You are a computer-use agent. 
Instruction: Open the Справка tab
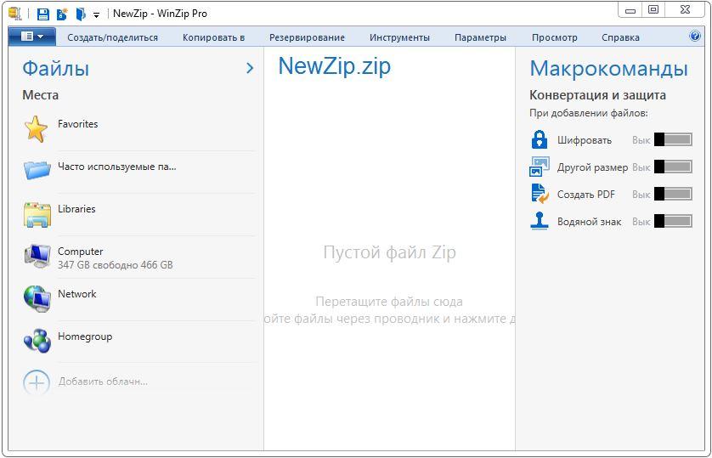tap(620, 37)
